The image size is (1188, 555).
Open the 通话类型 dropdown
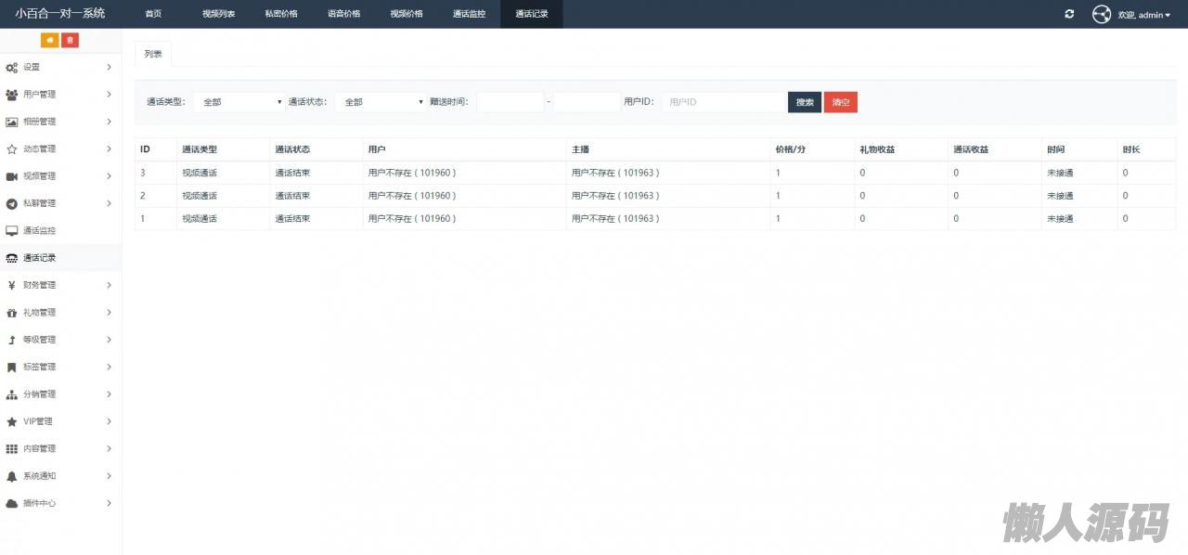[x=239, y=102]
